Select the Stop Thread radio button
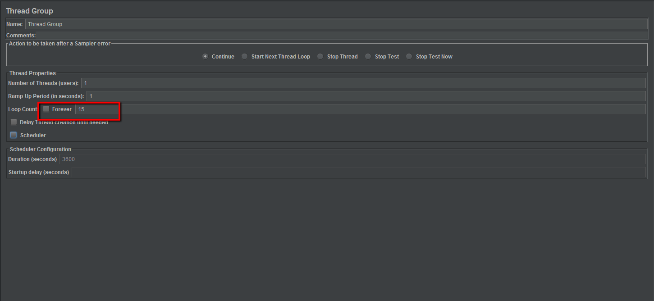654x301 pixels. (320, 57)
